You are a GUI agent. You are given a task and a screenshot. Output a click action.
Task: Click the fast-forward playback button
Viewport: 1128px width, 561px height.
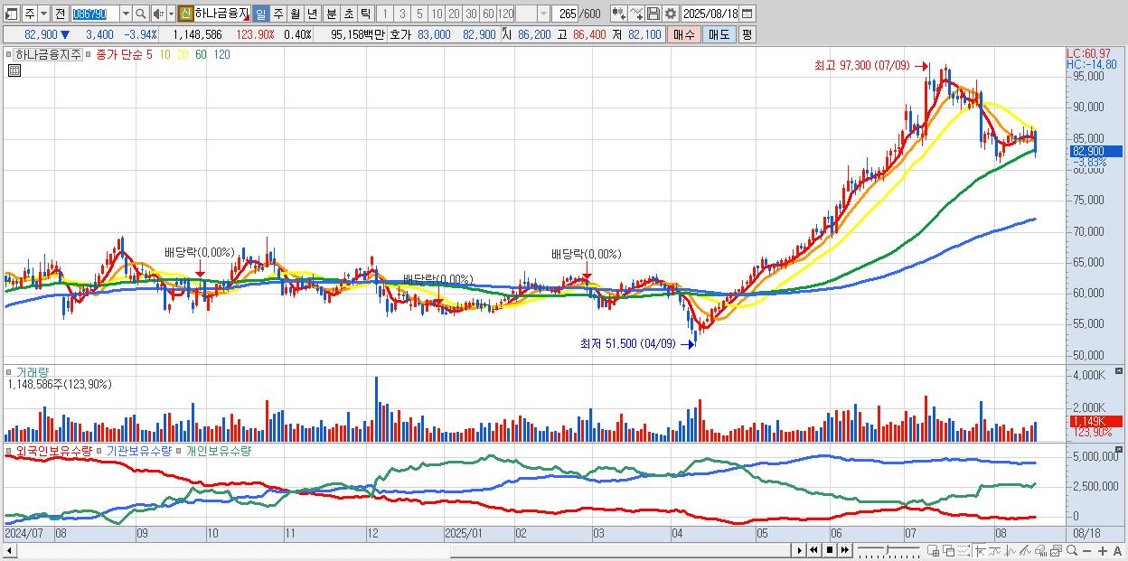[844, 550]
